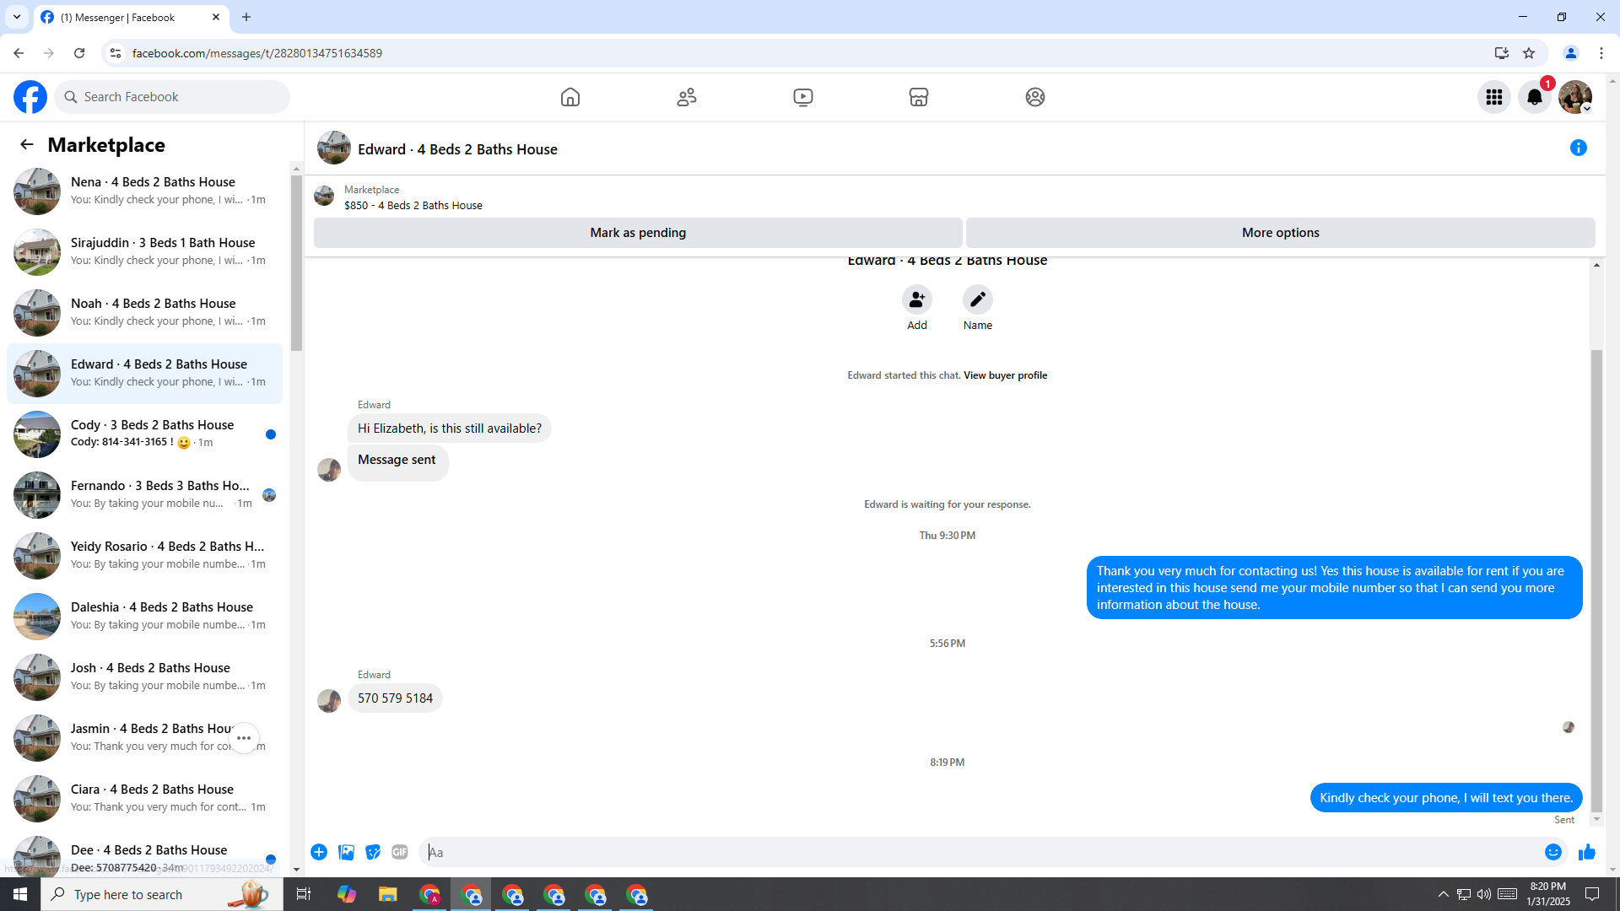
Task: Open more actions plus icon in composer
Action: (x=319, y=852)
